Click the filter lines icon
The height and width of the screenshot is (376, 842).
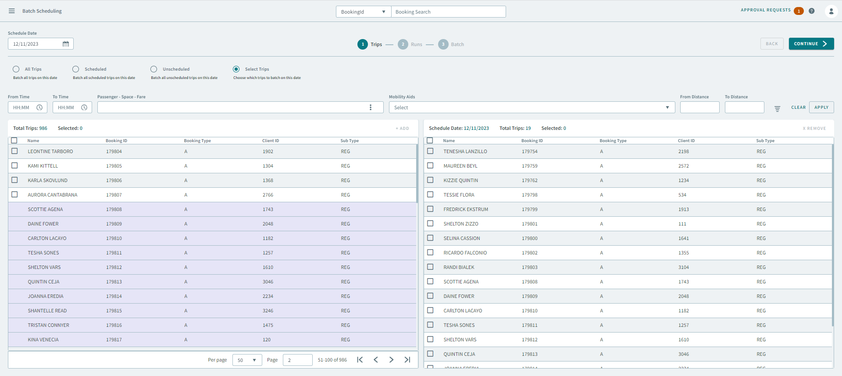(x=777, y=108)
